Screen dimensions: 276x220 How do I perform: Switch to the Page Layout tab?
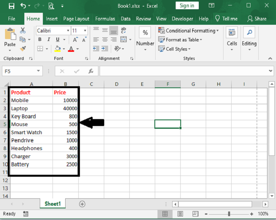tap(76, 19)
